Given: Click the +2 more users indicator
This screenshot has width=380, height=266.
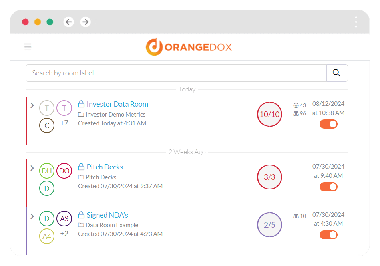Looking at the screenshot, I should 64,234.
